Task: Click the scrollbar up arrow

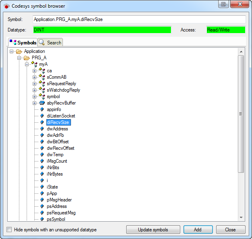Action: [x=241, y=52]
